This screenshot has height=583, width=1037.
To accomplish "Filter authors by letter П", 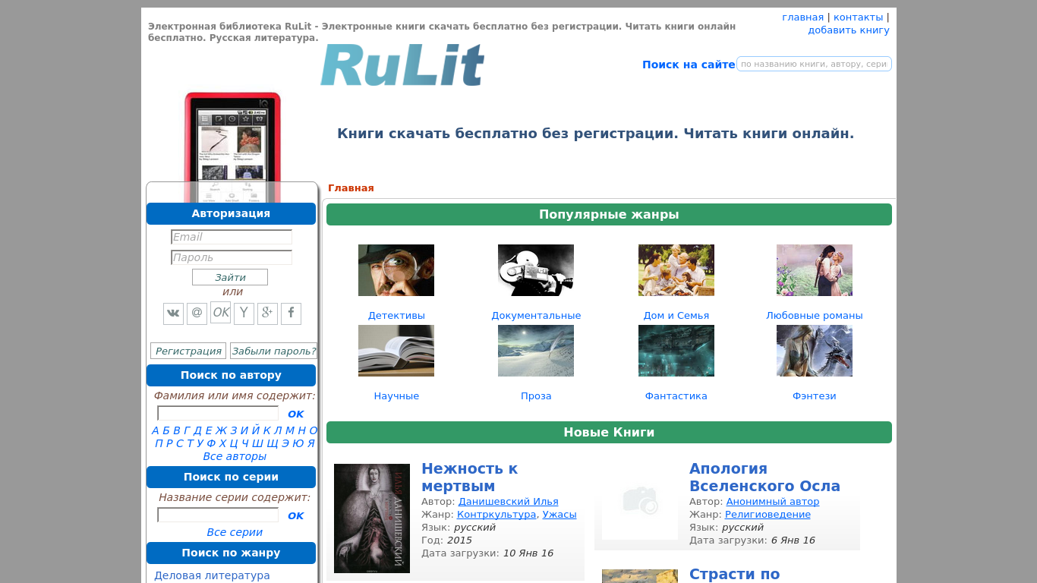I will click(x=159, y=443).
